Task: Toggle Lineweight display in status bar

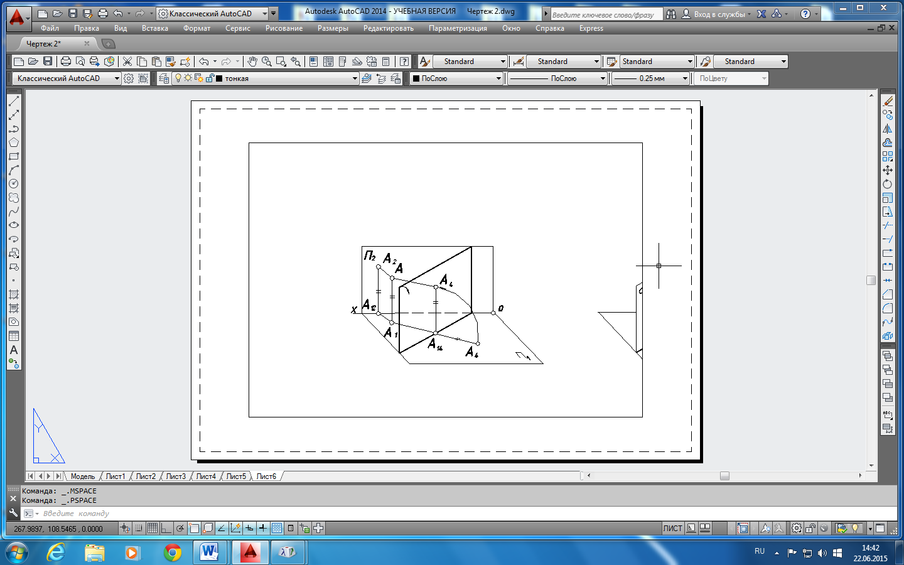Action: coord(263,529)
